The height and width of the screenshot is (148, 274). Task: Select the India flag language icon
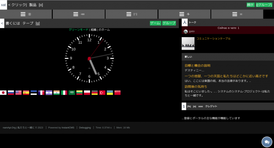pos(57,93)
